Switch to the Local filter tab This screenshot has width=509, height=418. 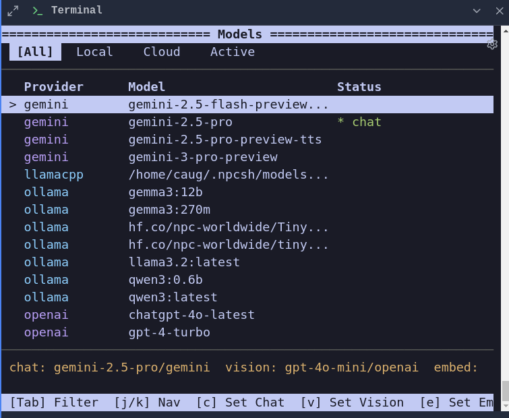[94, 52]
